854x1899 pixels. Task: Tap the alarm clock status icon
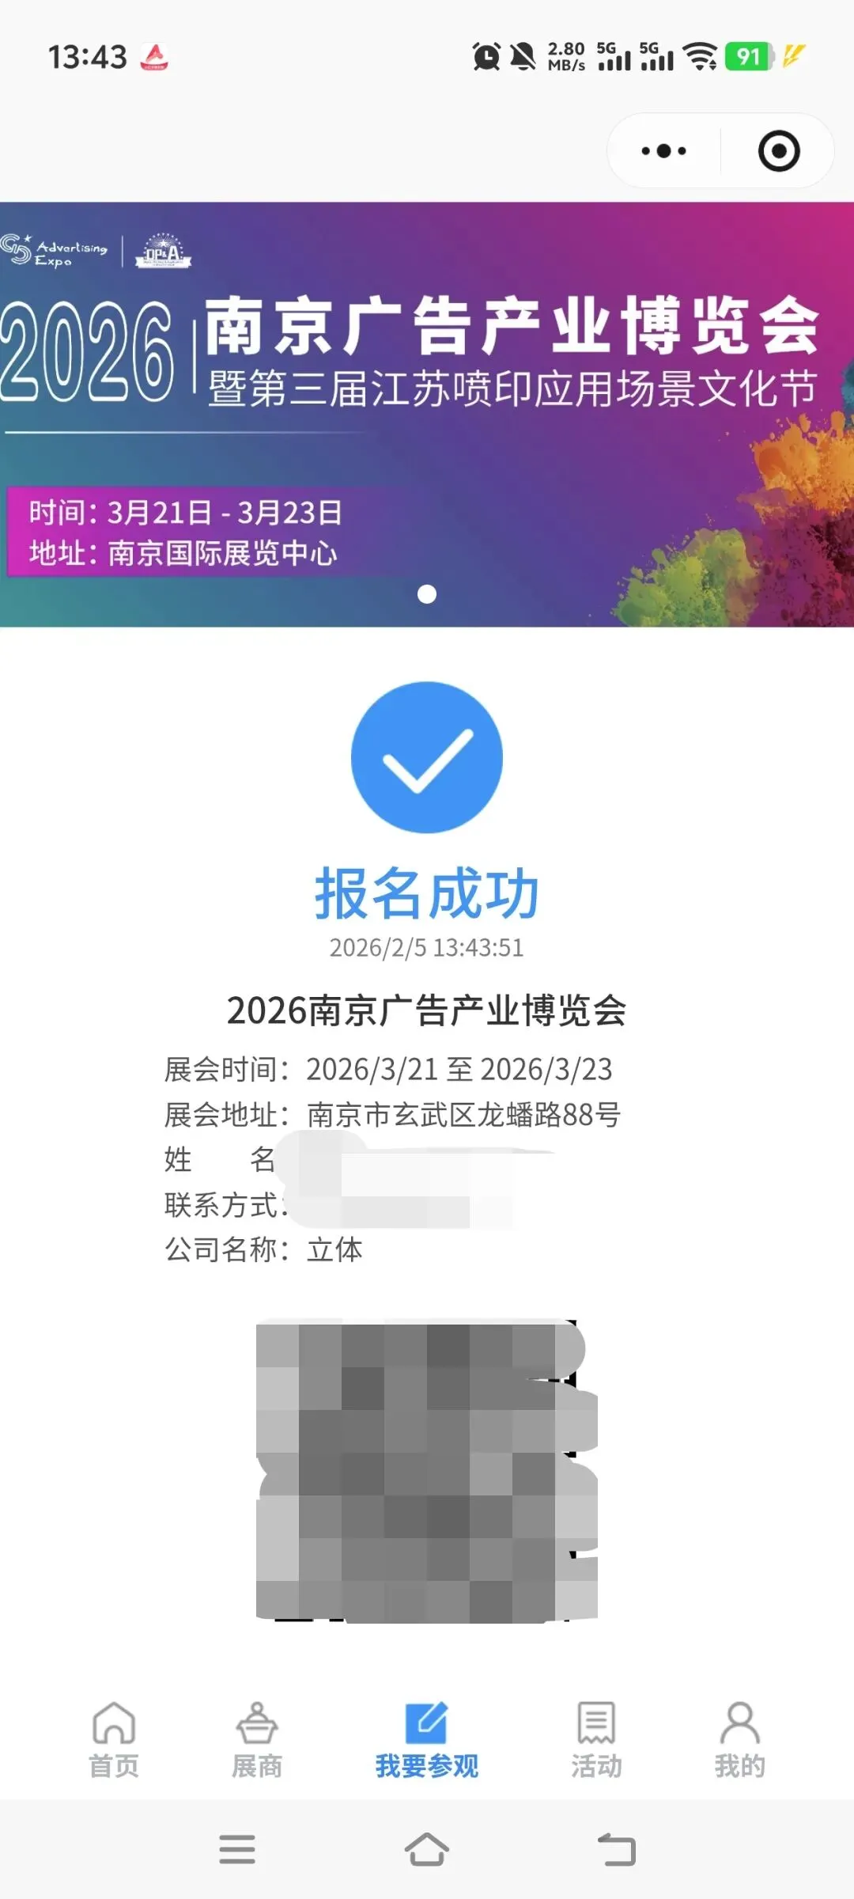click(x=486, y=56)
